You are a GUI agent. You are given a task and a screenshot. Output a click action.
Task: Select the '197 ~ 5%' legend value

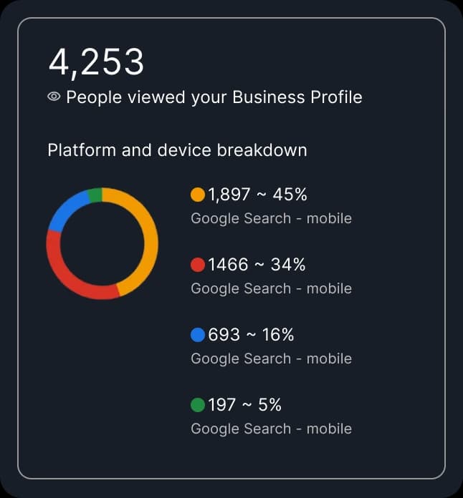244,405
